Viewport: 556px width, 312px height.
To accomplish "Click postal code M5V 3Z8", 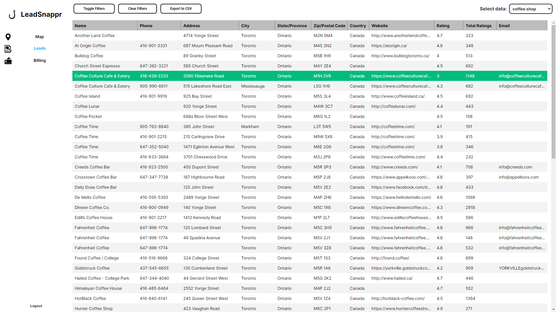I will [322, 248].
